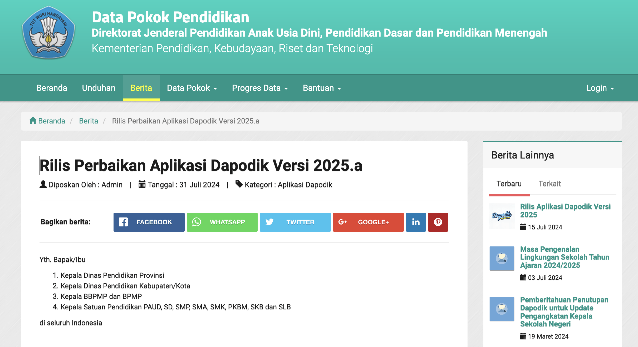Click 'Bagikan berita:' label
The width and height of the screenshot is (638, 347).
click(66, 222)
